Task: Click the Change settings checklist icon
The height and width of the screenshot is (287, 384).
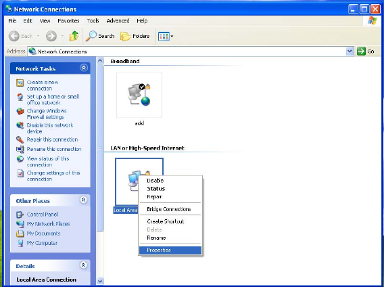Action: [20, 173]
